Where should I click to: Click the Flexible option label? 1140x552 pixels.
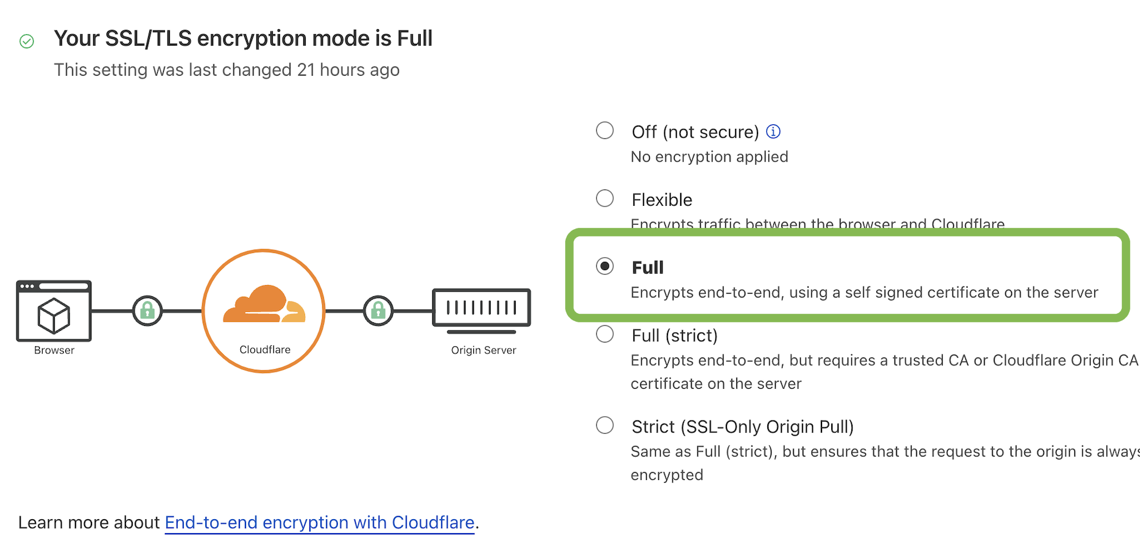662,200
